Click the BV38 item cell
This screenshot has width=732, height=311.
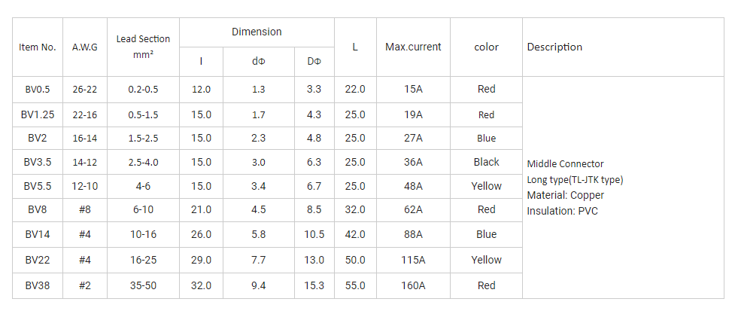point(38,285)
